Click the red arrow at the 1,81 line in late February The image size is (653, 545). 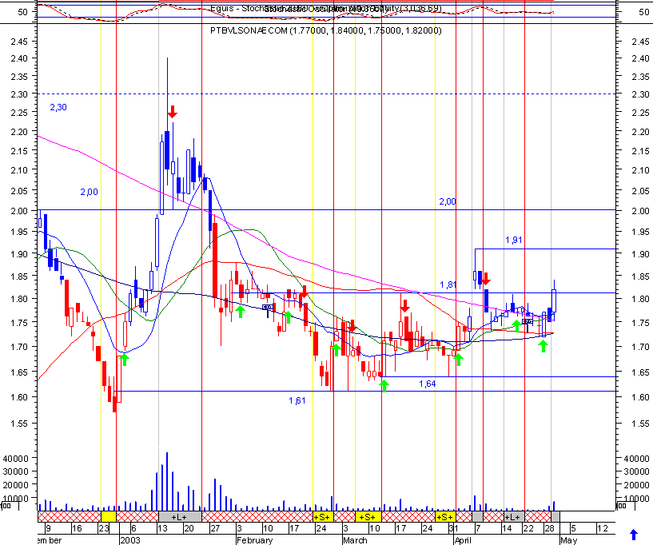304,292
